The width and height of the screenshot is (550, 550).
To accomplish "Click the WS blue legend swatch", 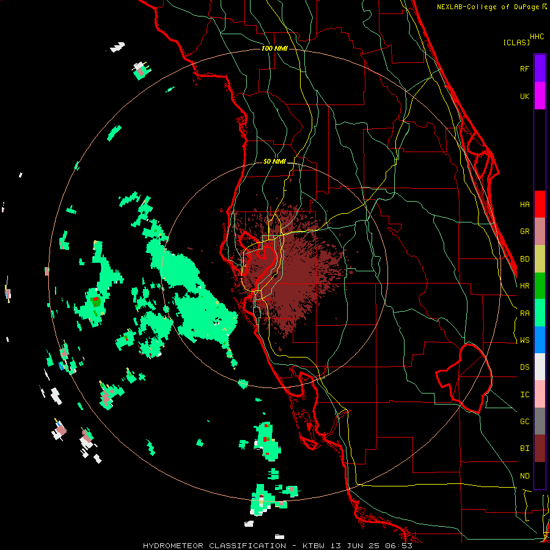I will click(540, 340).
